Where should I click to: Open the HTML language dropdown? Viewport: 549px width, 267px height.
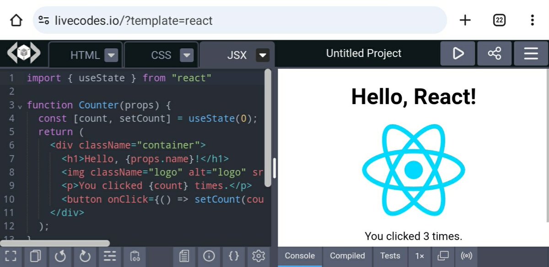[111, 55]
